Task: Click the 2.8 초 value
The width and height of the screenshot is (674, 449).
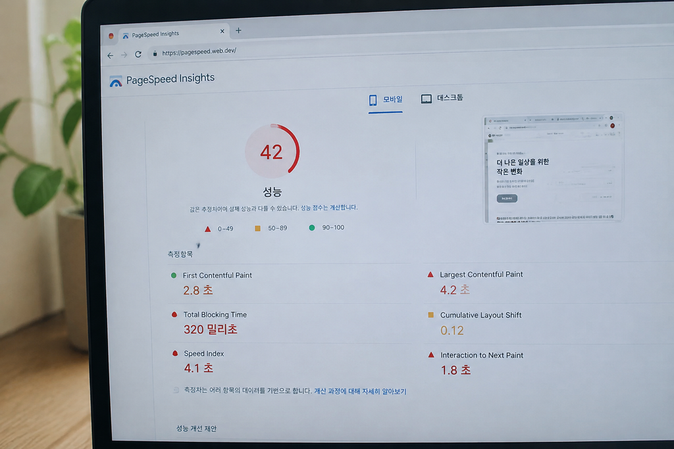Action: click(x=197, y=290)
